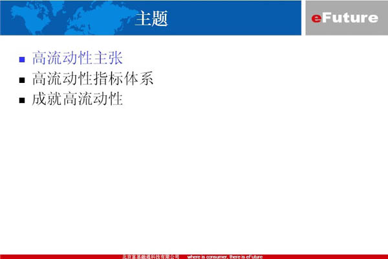Click the blue bullet beside 高流动性主张
Image resolution: width=388 pixels, height=259 pixels.
(22, 60)
